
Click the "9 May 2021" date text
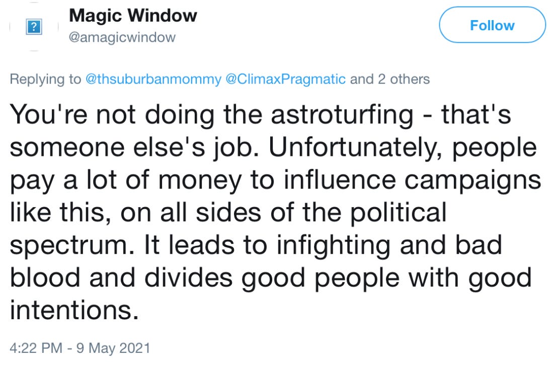click(113, 348)
